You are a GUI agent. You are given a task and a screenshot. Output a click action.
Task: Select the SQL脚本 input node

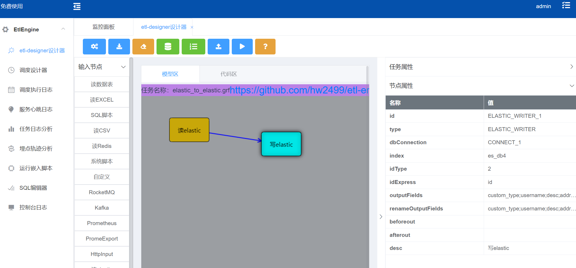pyautogui.click(x=102, y=115)
